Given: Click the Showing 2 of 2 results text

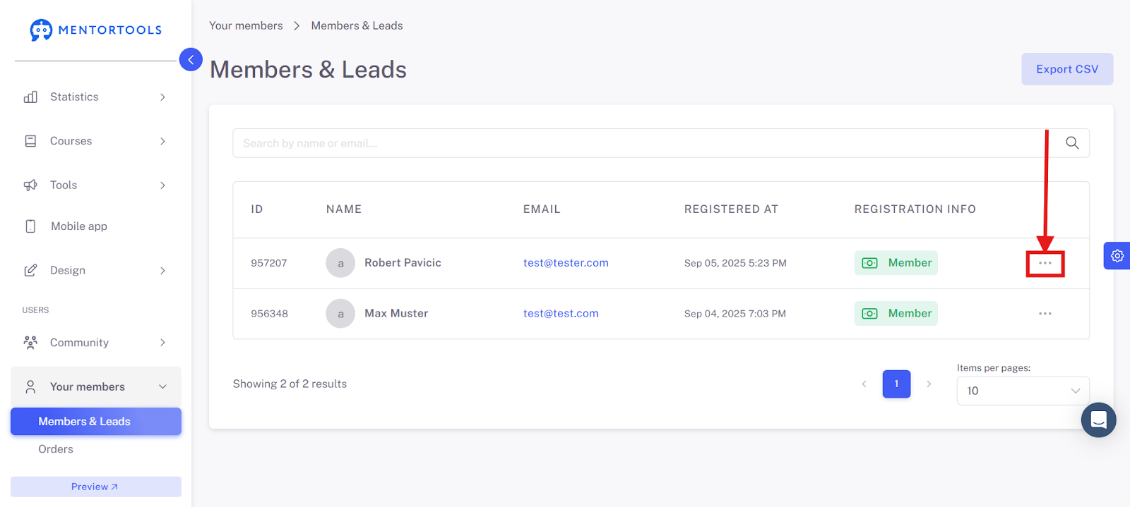Looking at the screenshot, I should 290,384.
